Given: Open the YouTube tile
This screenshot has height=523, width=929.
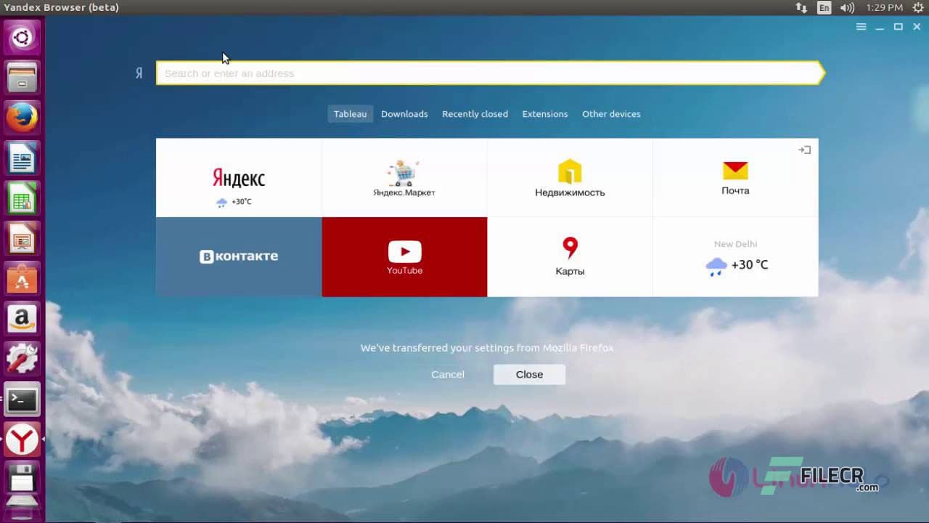Looking at the screenshot, I should (x=404, y=256).
